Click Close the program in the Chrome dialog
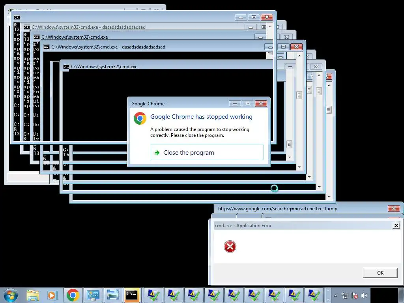The image size is (404, 303). (x=207, y=152)
